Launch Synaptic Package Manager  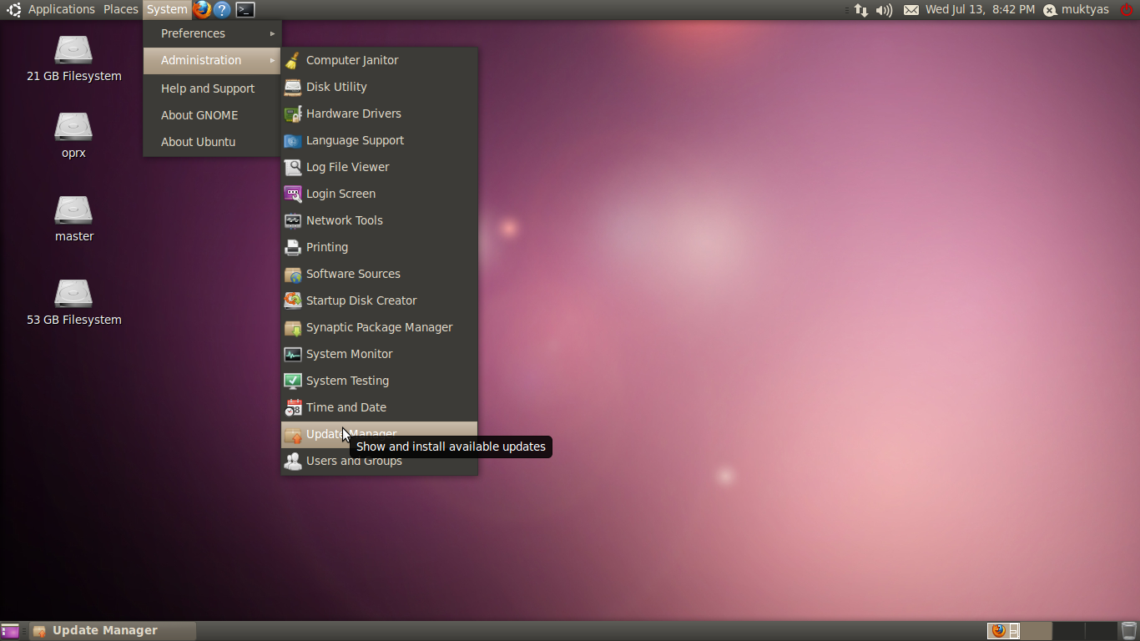click(x=380, y=327)
